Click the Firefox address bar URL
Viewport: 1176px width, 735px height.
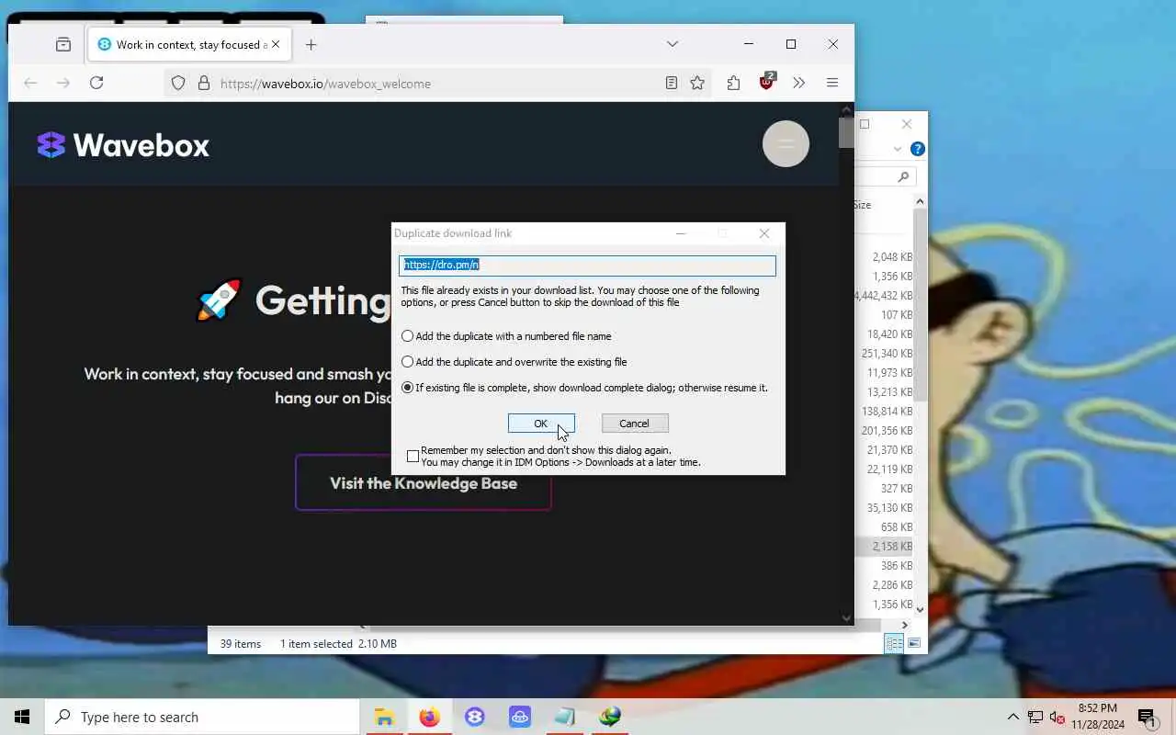pos(325,84)
